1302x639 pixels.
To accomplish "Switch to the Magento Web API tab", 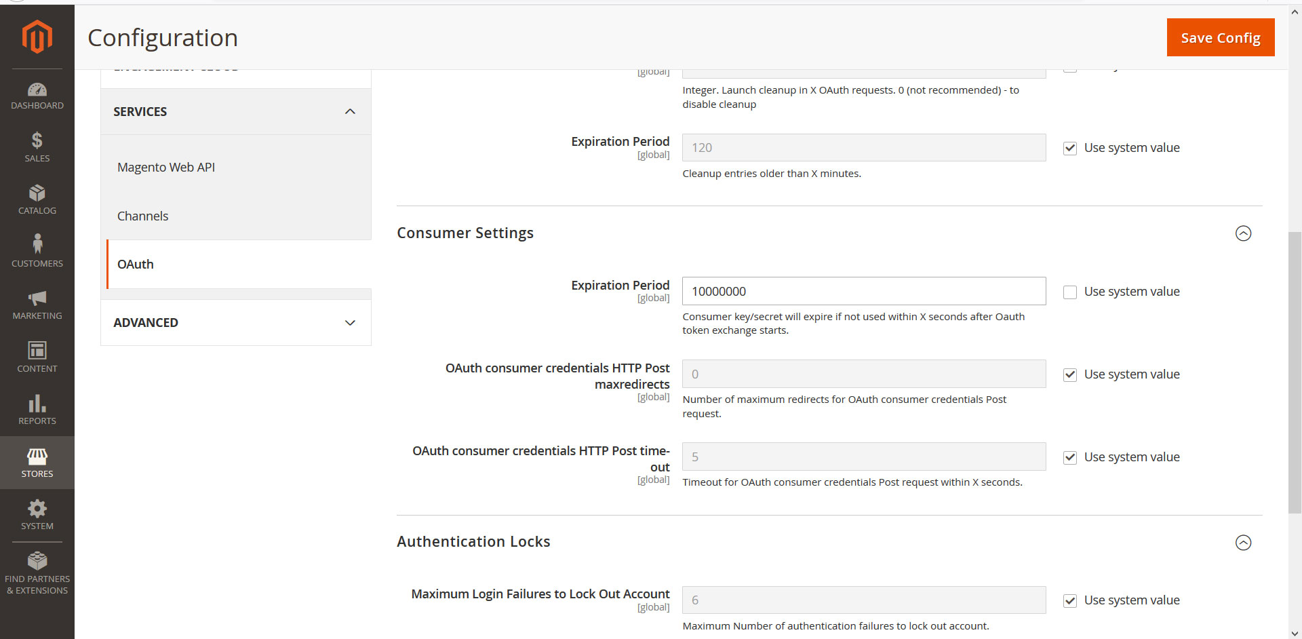I will [166, 167].
